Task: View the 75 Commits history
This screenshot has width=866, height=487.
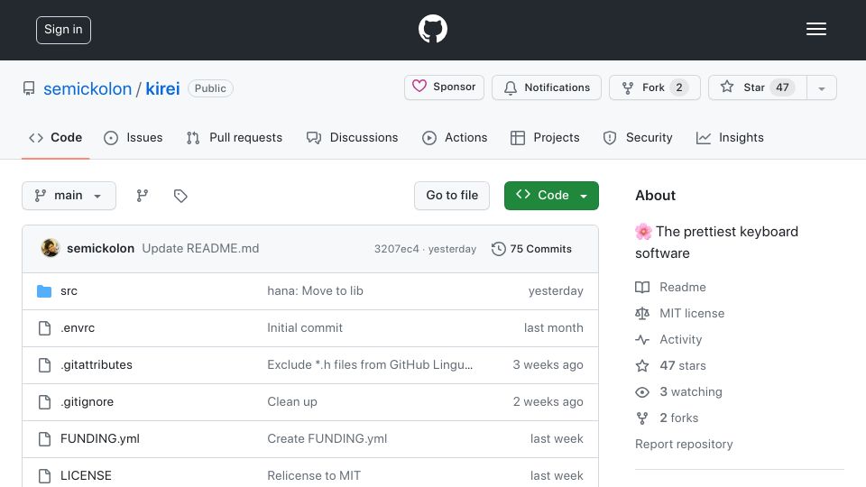Action: click(531, 249)
